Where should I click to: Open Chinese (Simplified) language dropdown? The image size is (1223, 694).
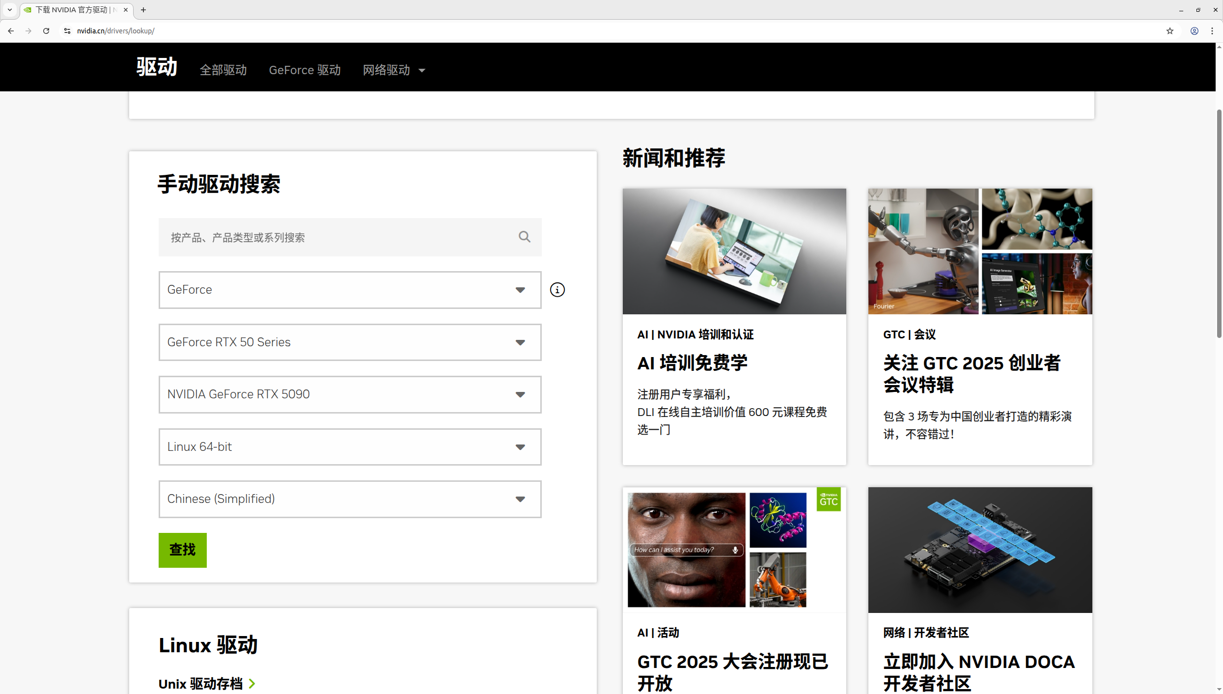349,499
